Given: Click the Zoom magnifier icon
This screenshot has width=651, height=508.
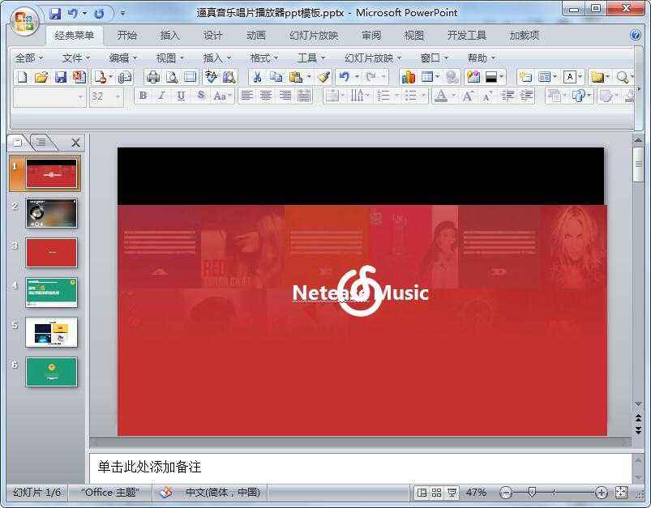Looking at the screenshot, I should [623, 77].
